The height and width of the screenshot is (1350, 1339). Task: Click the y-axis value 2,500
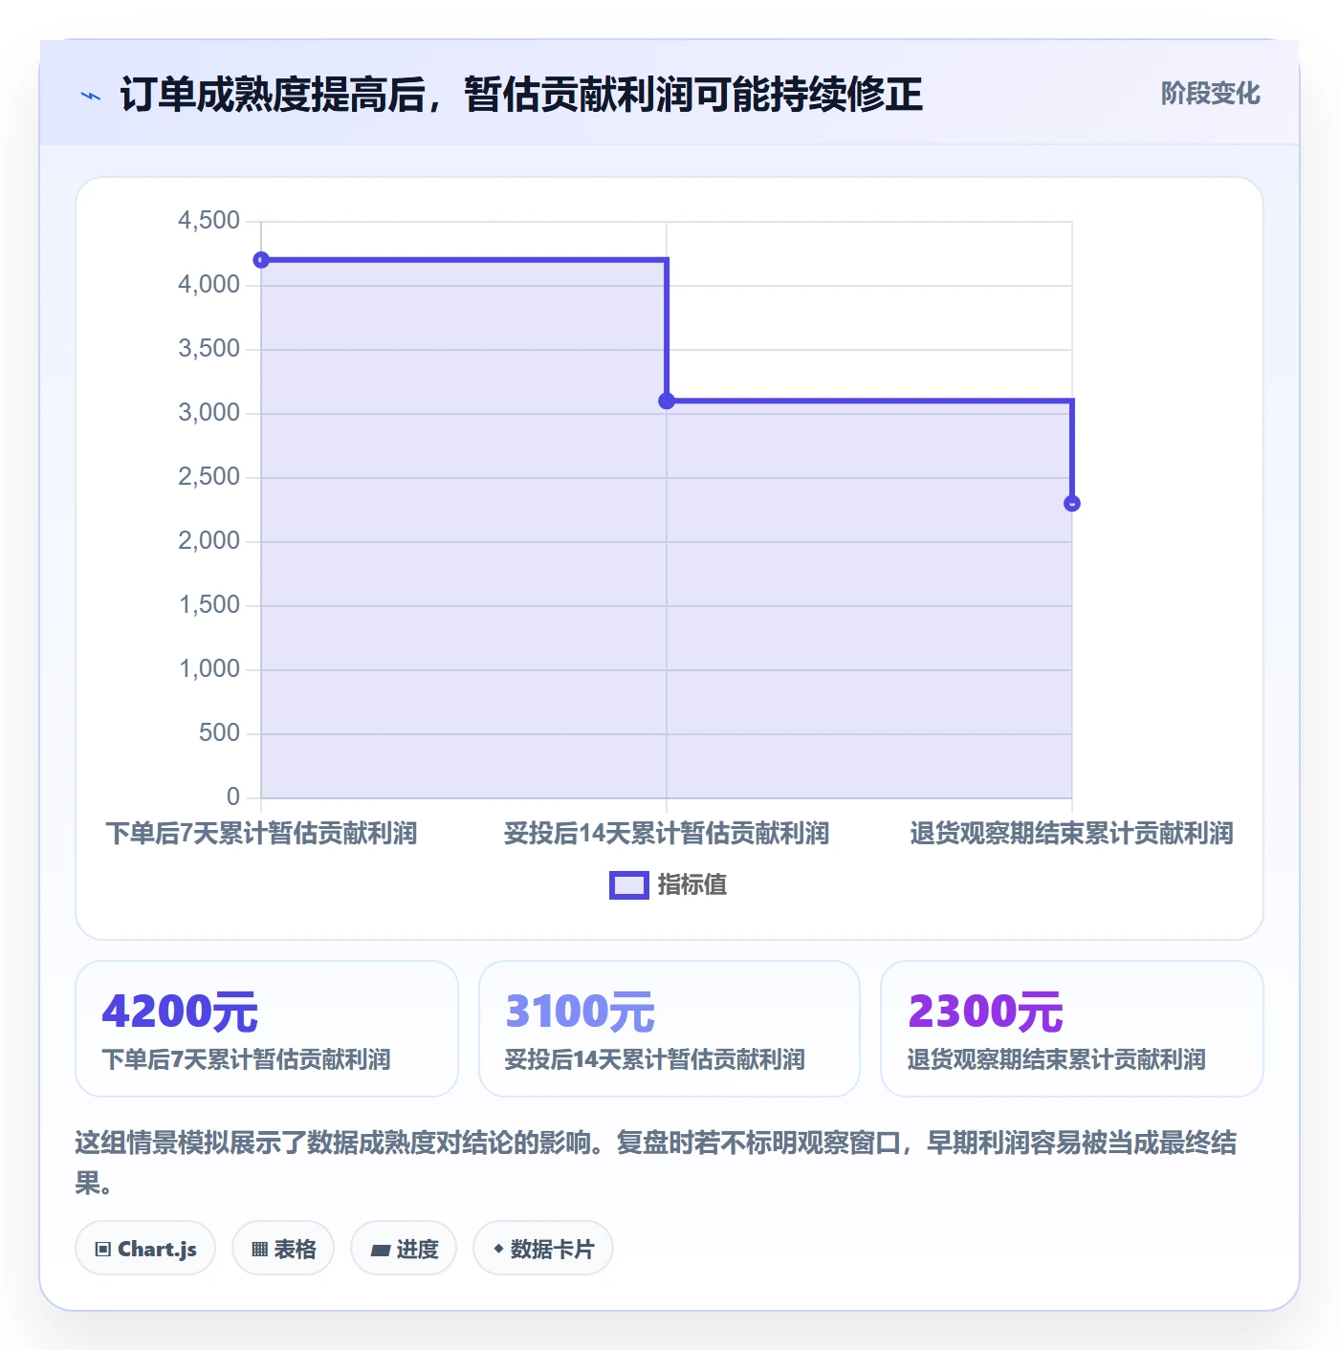209,477
